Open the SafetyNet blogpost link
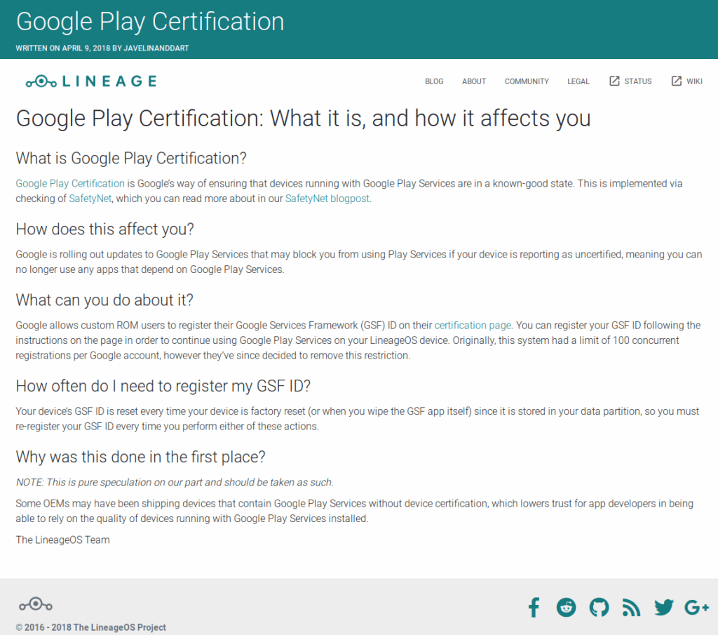Viewport: 718px width, 635px height. (327, 199)
